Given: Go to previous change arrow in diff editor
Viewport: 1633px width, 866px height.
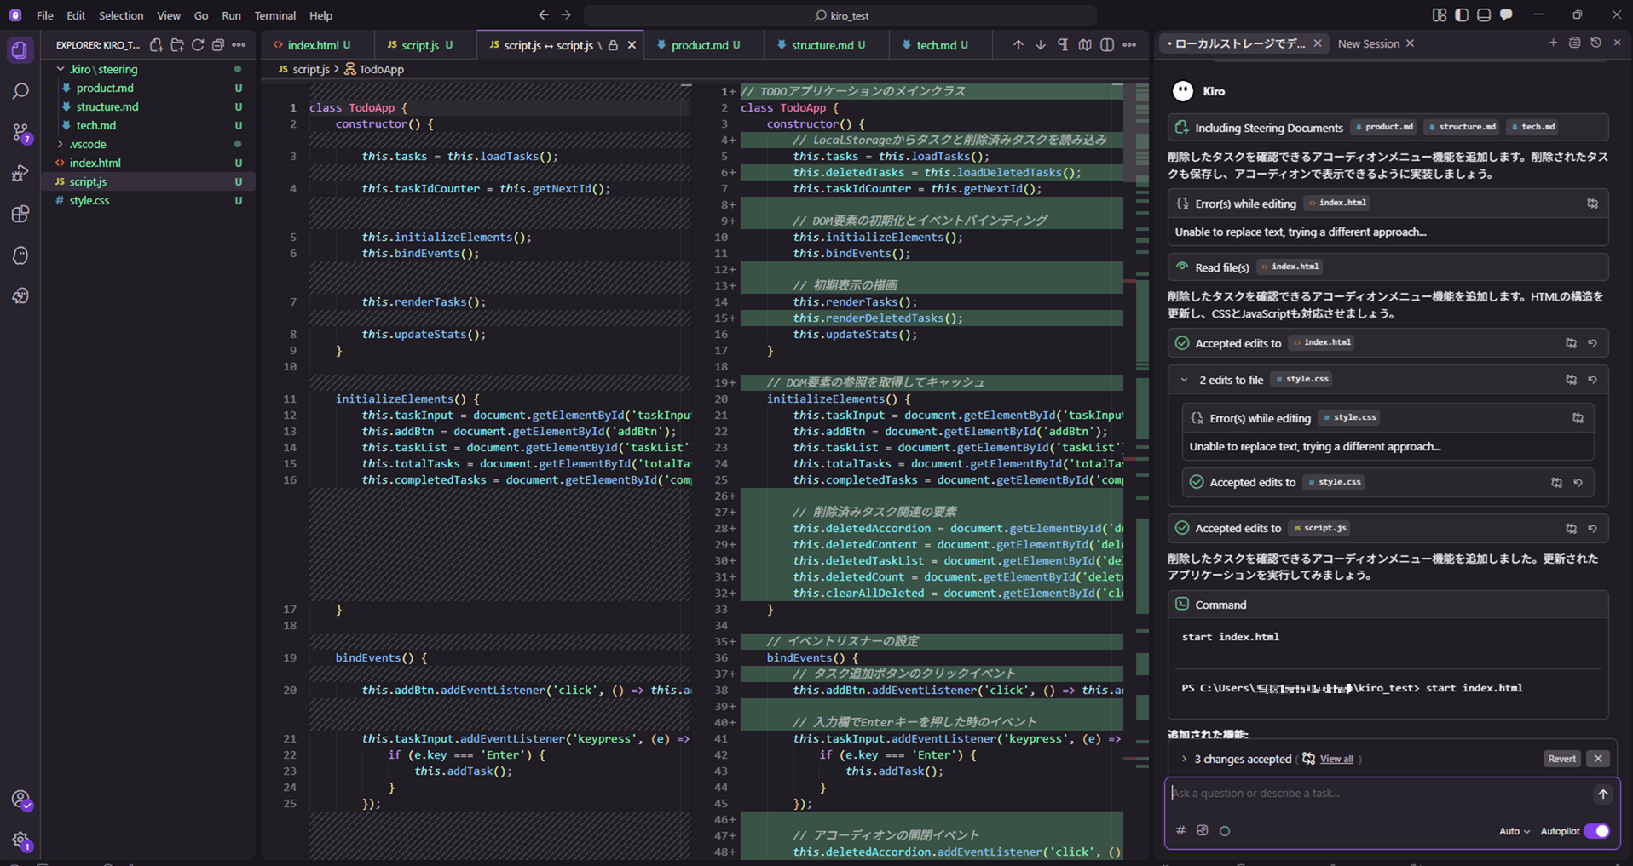Looking at the screenshot, I should 1018,45.
